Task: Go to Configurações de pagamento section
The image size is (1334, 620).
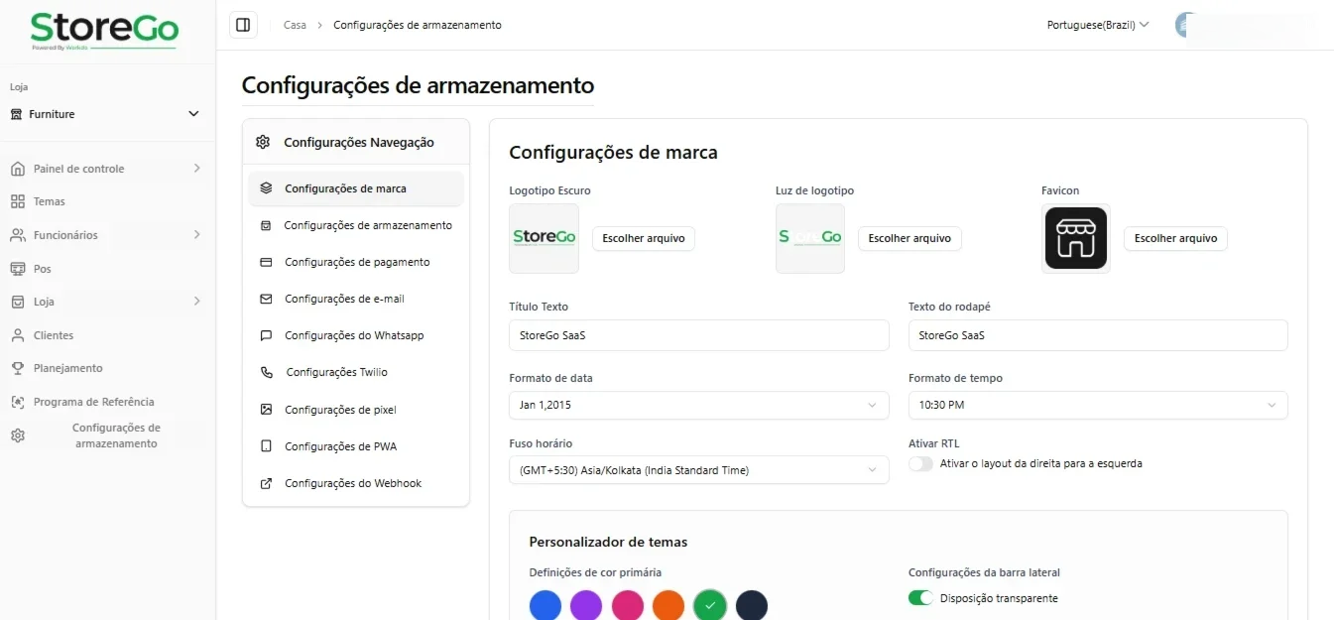Action: [x=356, y=262]
